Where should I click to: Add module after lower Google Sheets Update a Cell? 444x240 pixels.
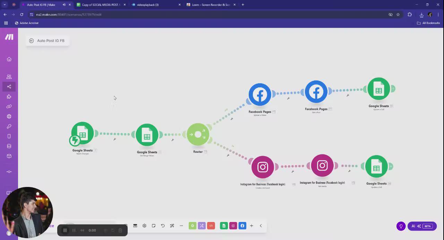tap(391, 166)
